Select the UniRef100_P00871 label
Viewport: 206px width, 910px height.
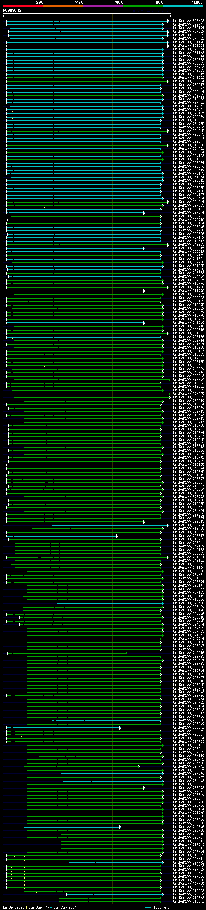tap(189, 731)
